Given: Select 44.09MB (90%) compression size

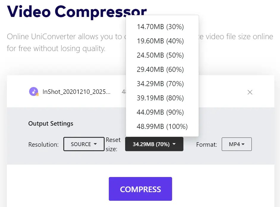Looking at the screenshot, I should [160, 112].
